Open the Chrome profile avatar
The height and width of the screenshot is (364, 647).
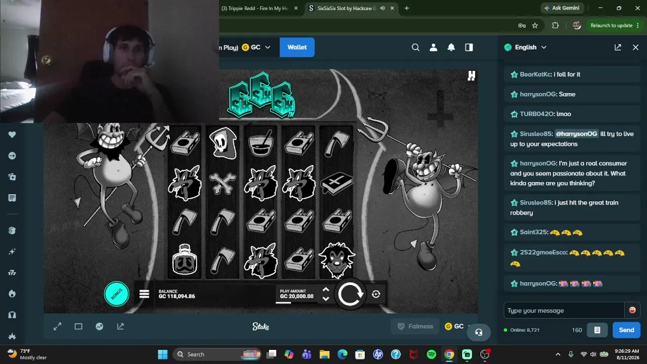point(577,25)
